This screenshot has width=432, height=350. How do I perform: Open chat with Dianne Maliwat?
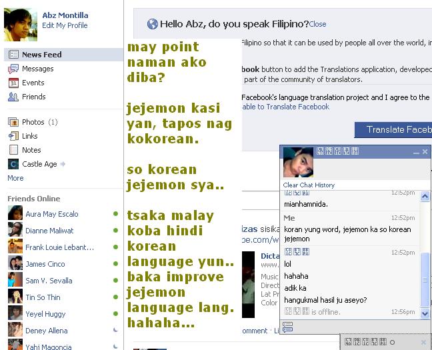coord(49,231)
